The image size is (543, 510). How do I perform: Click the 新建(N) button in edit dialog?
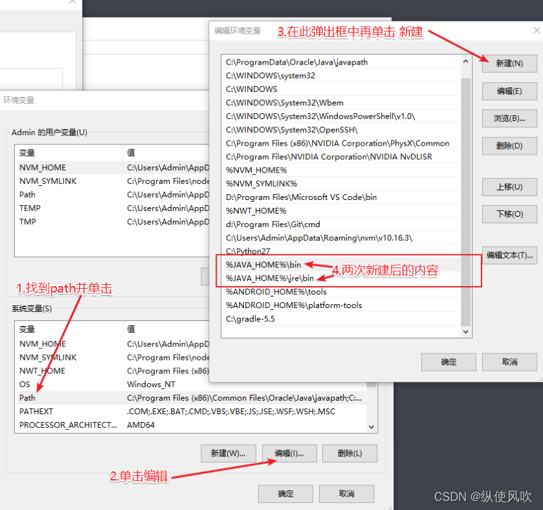coord(509,63)
